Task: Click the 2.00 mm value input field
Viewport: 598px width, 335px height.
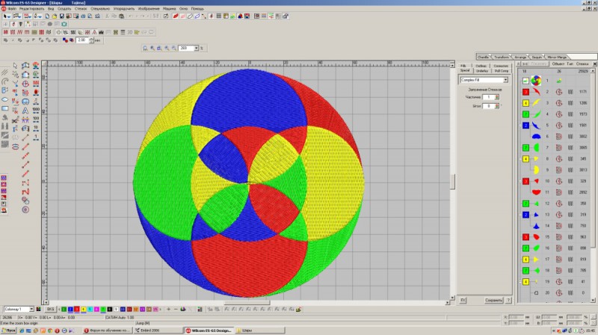Action: click(82, 40)
